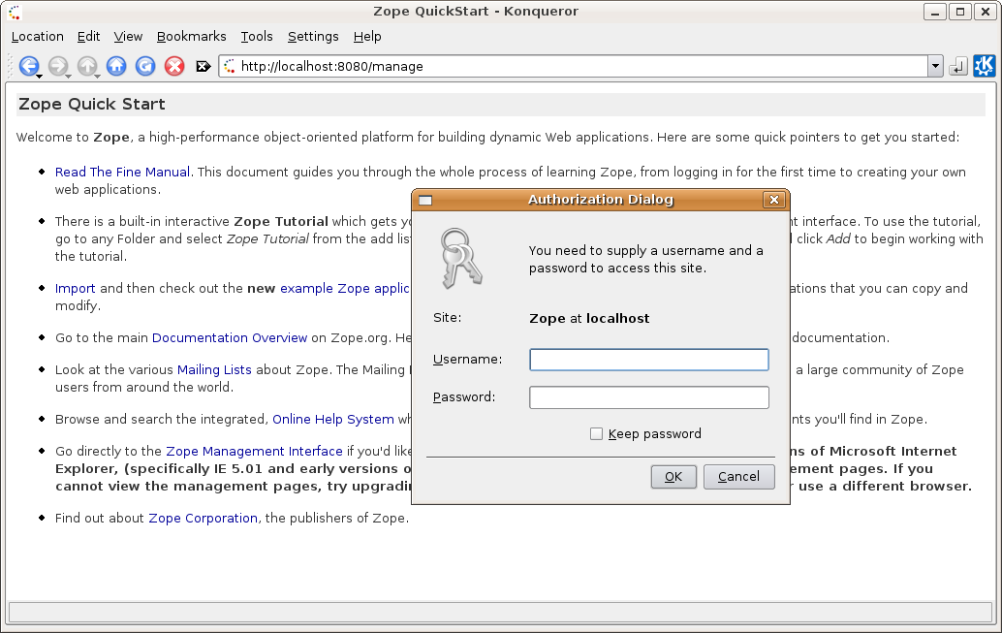Open the Online Help System link
1002x633 pixels.
[333, 420]
